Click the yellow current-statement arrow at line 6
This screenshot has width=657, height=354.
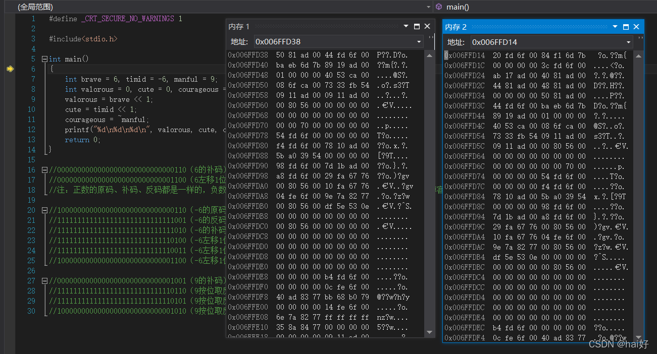[10, 69]
